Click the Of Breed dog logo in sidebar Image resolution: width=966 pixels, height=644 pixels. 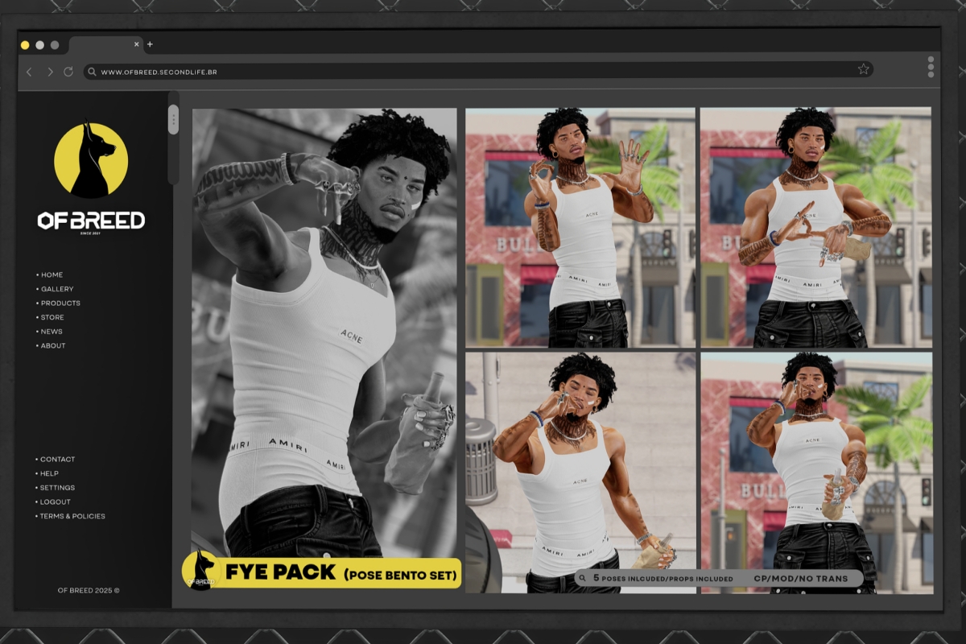point(91,160)
